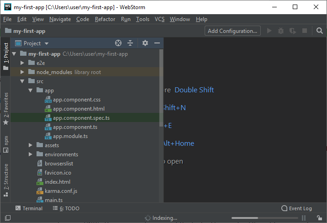Image resolution: width=327 pixels, height=223 pixels.
Task: Open the 6: TODO tool window
Action: [x=66, y=208]
